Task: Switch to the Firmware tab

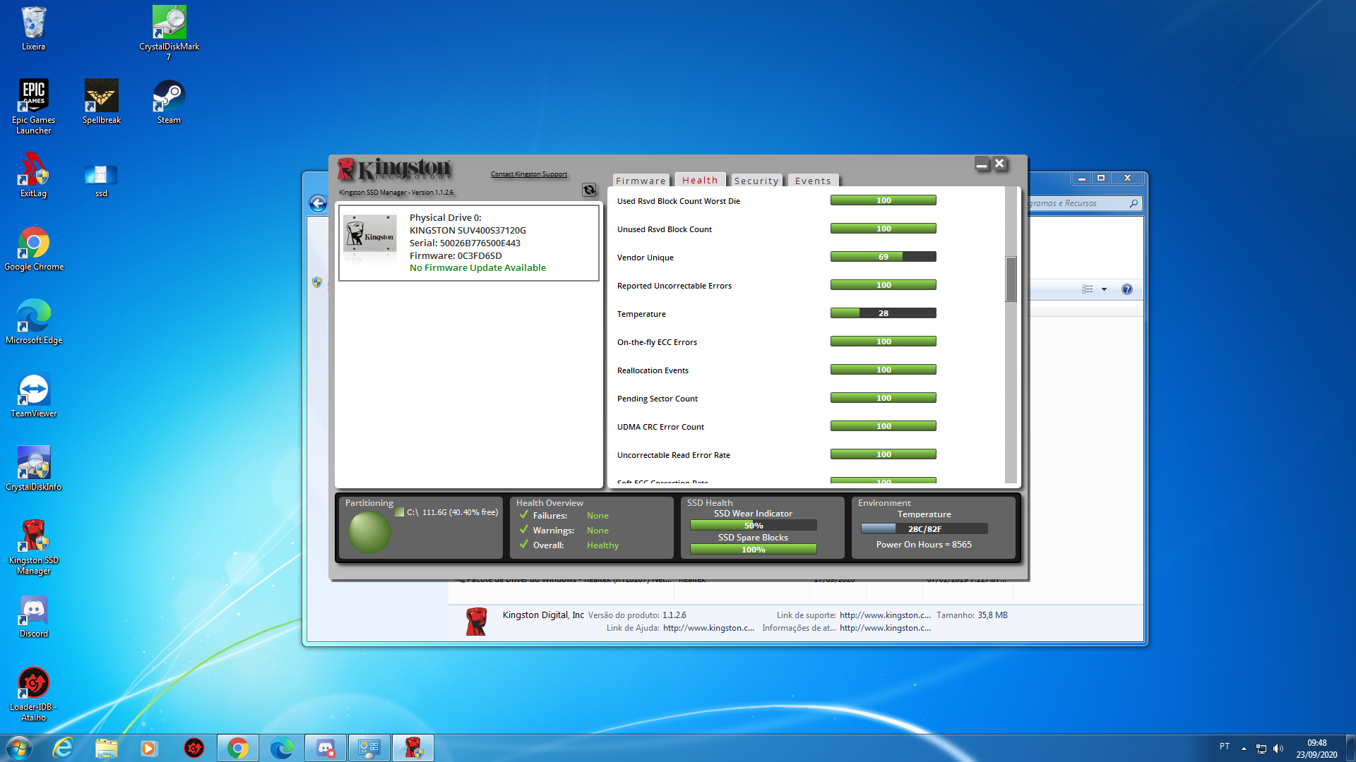Action: (x=641, y=181)
